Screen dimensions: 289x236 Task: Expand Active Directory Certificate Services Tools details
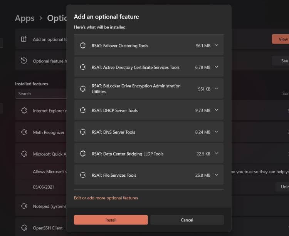(x=217, y=67)
